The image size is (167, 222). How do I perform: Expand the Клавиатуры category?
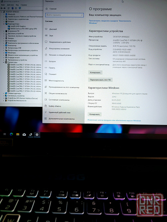pos(4,41)
